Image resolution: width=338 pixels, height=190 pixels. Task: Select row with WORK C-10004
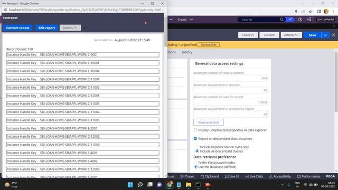pyautogui.click(x=83, y=71)
